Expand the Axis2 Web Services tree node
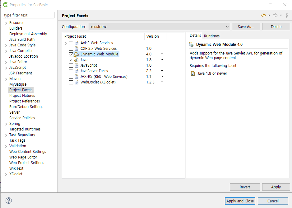The width and height of the screenshot is (292, 208). coord(66,43)
